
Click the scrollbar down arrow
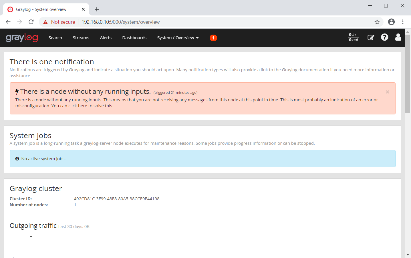(x=408, y=255)
